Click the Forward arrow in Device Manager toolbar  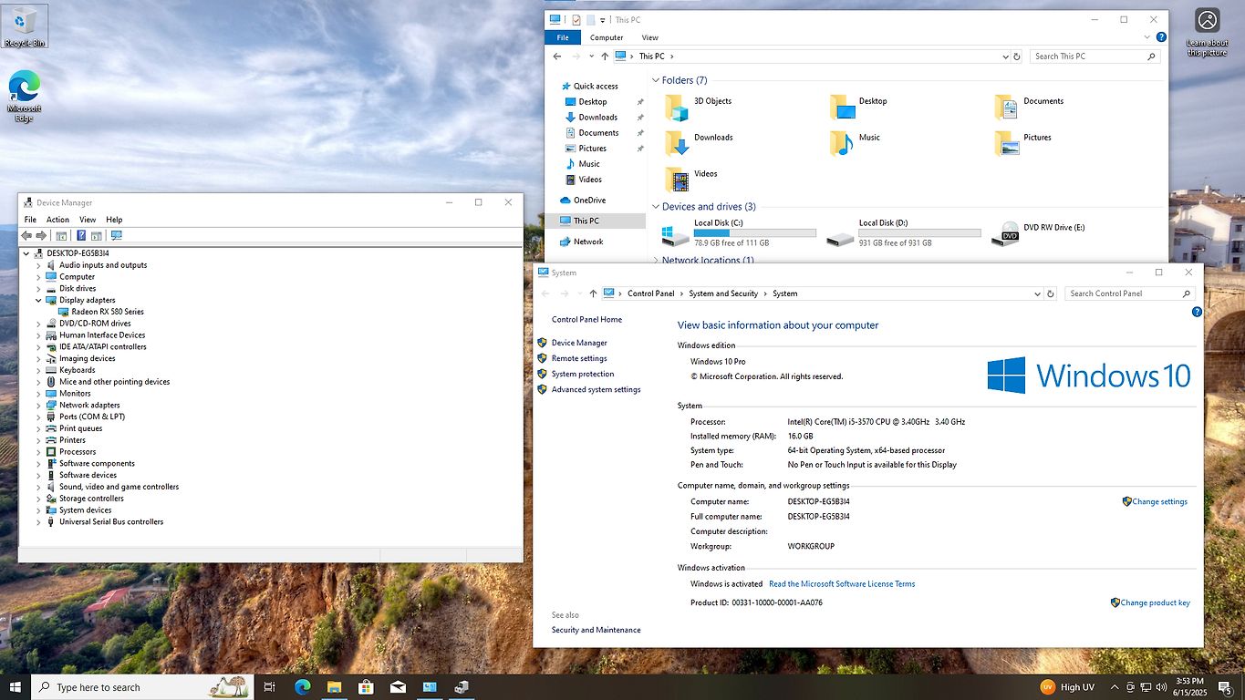tap(41, 235)
